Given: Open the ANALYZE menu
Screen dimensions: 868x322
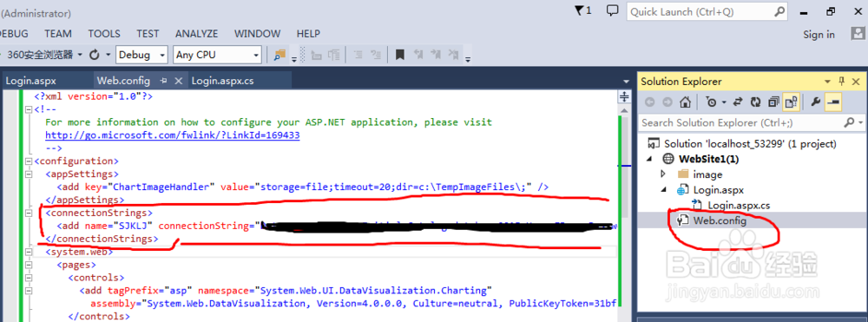Looking at the screenshot, I should (196, 34).
